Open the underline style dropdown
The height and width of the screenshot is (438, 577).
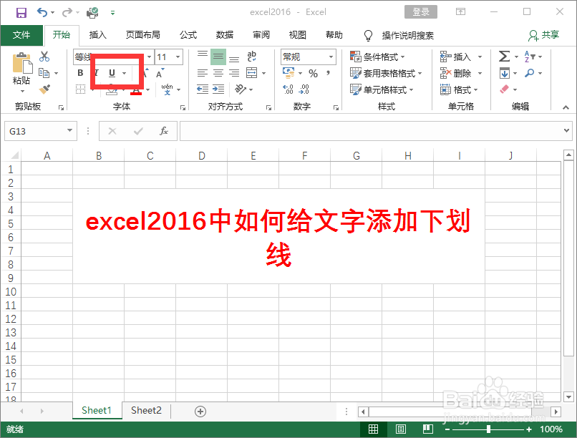pyautogui.click(x=124, y=73)
